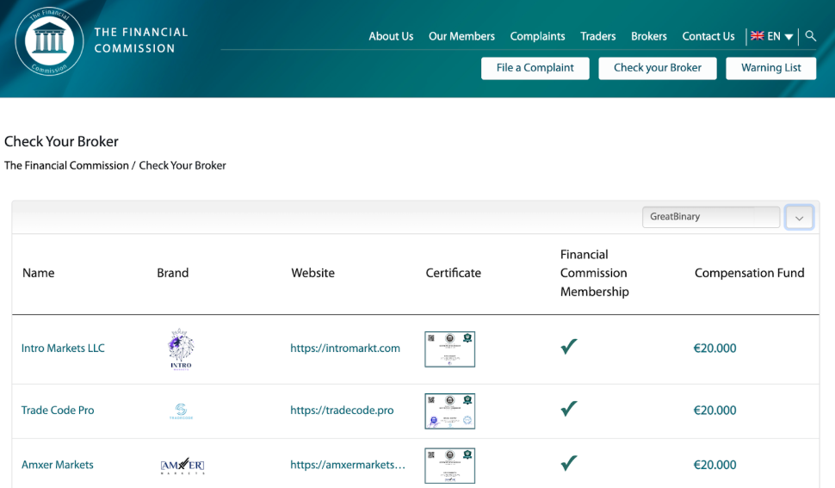Image resolution: width=835 pixels, height=488 pixels.
Task: View Trade Code Pro certificate thumbnail
Action: (449, 411)
